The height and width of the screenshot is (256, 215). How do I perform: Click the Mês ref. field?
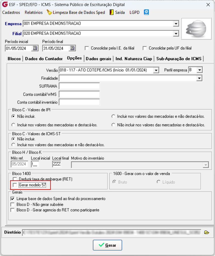19,164
